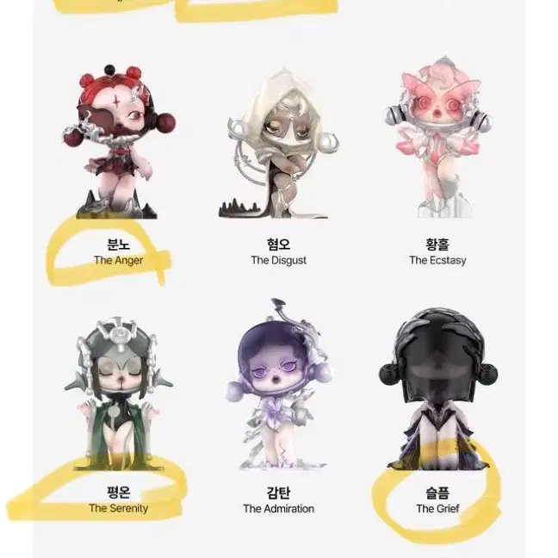Select the green-robed Serenity figure
This screenshot has width=558, height=558.
tap(119, 394)
